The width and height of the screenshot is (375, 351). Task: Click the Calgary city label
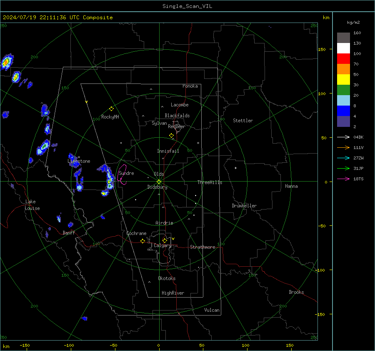(162, 245)
